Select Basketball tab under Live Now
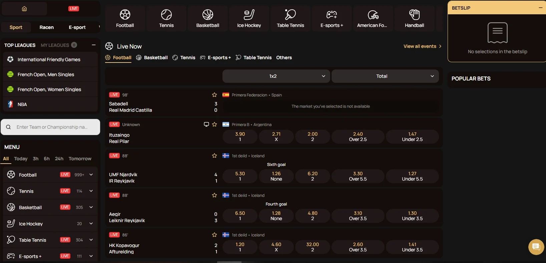 coord(152,58)
